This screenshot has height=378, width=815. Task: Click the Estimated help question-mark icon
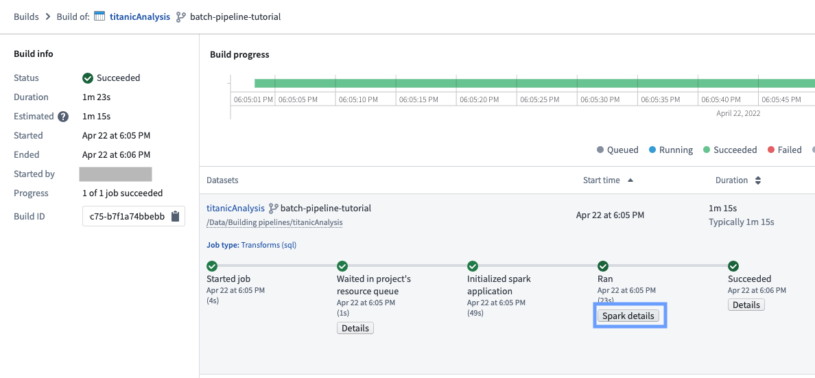coord(63,117)
